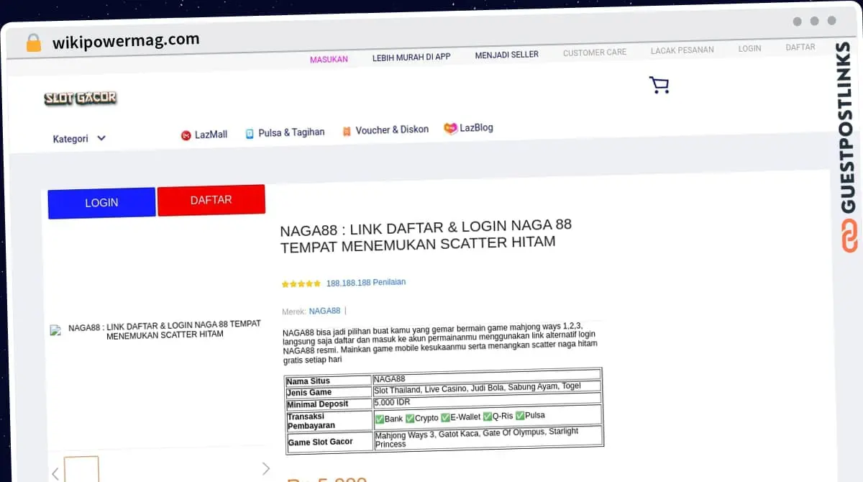The height and width of the screenshot is (482, 863).
Task: Click the NAGA88 description paragraph
Action: pos(440,344)
